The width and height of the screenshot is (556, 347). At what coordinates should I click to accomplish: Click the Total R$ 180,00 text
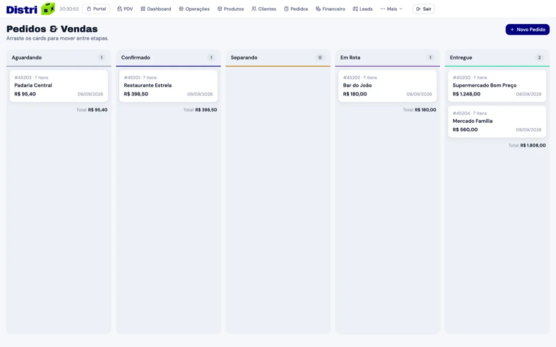point(420,110)
